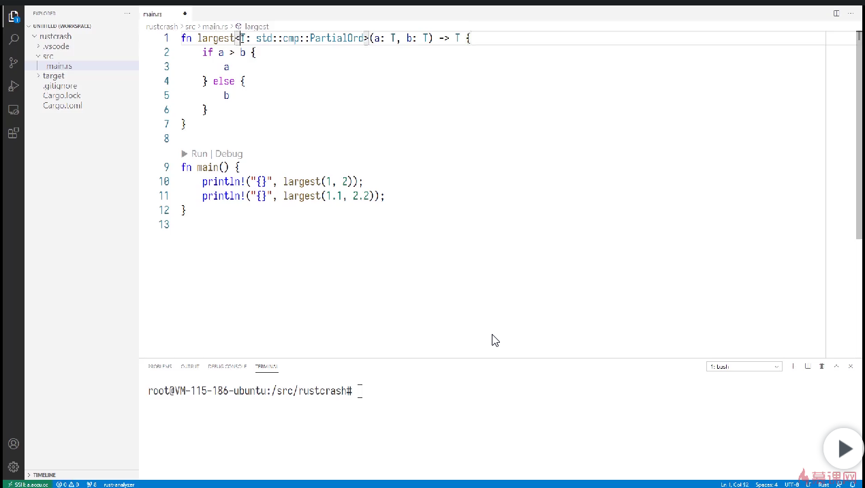
Task: Switch to the OUTPUT panel tab
Action: point(190,366)
